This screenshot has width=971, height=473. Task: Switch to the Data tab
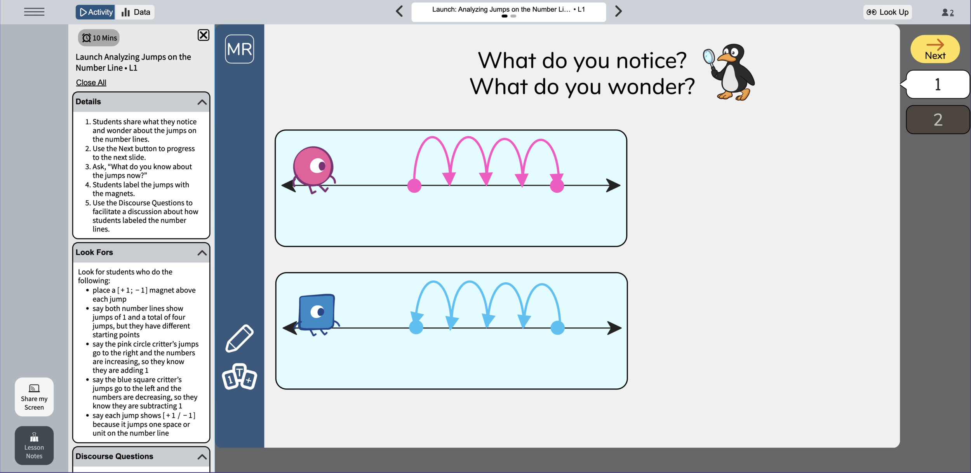pos(136,12)
